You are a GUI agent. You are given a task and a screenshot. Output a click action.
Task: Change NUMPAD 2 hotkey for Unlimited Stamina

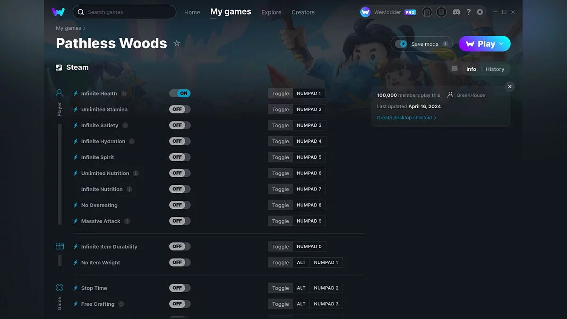(x=309, y=109)
